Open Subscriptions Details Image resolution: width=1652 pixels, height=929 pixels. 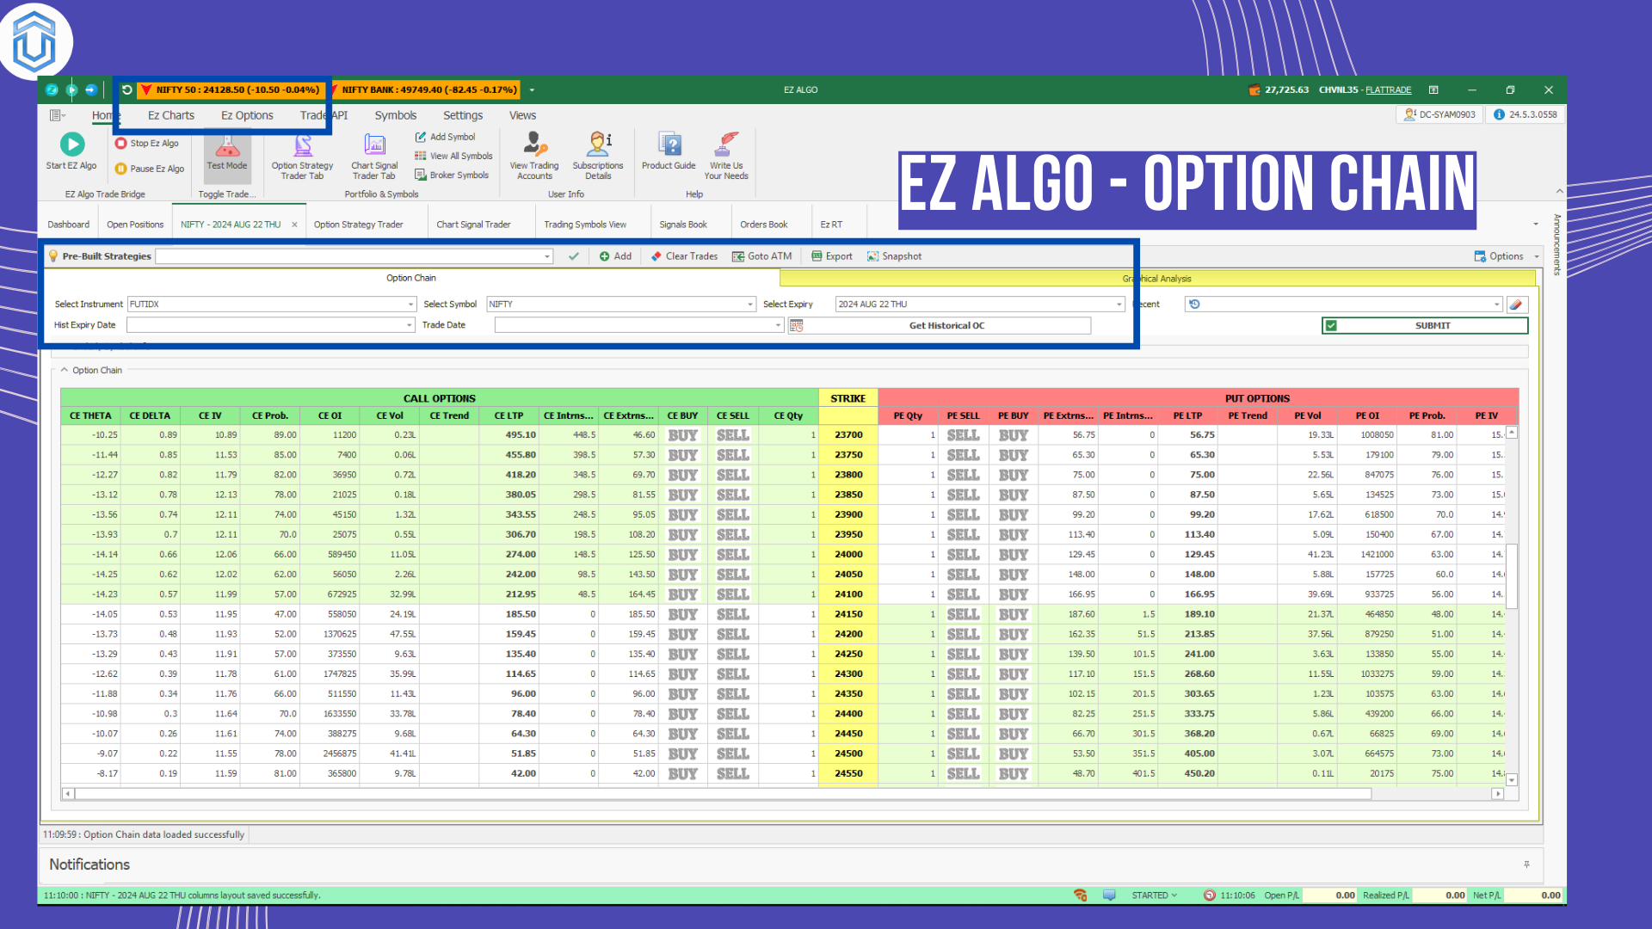[598, 157]
